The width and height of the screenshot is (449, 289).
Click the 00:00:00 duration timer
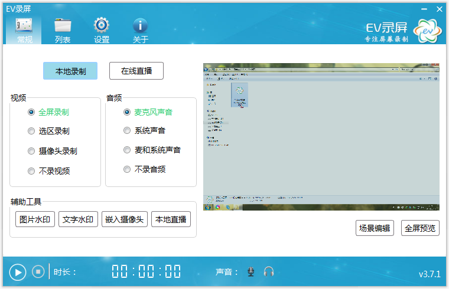pyautogui.click(x=147, y=271)
